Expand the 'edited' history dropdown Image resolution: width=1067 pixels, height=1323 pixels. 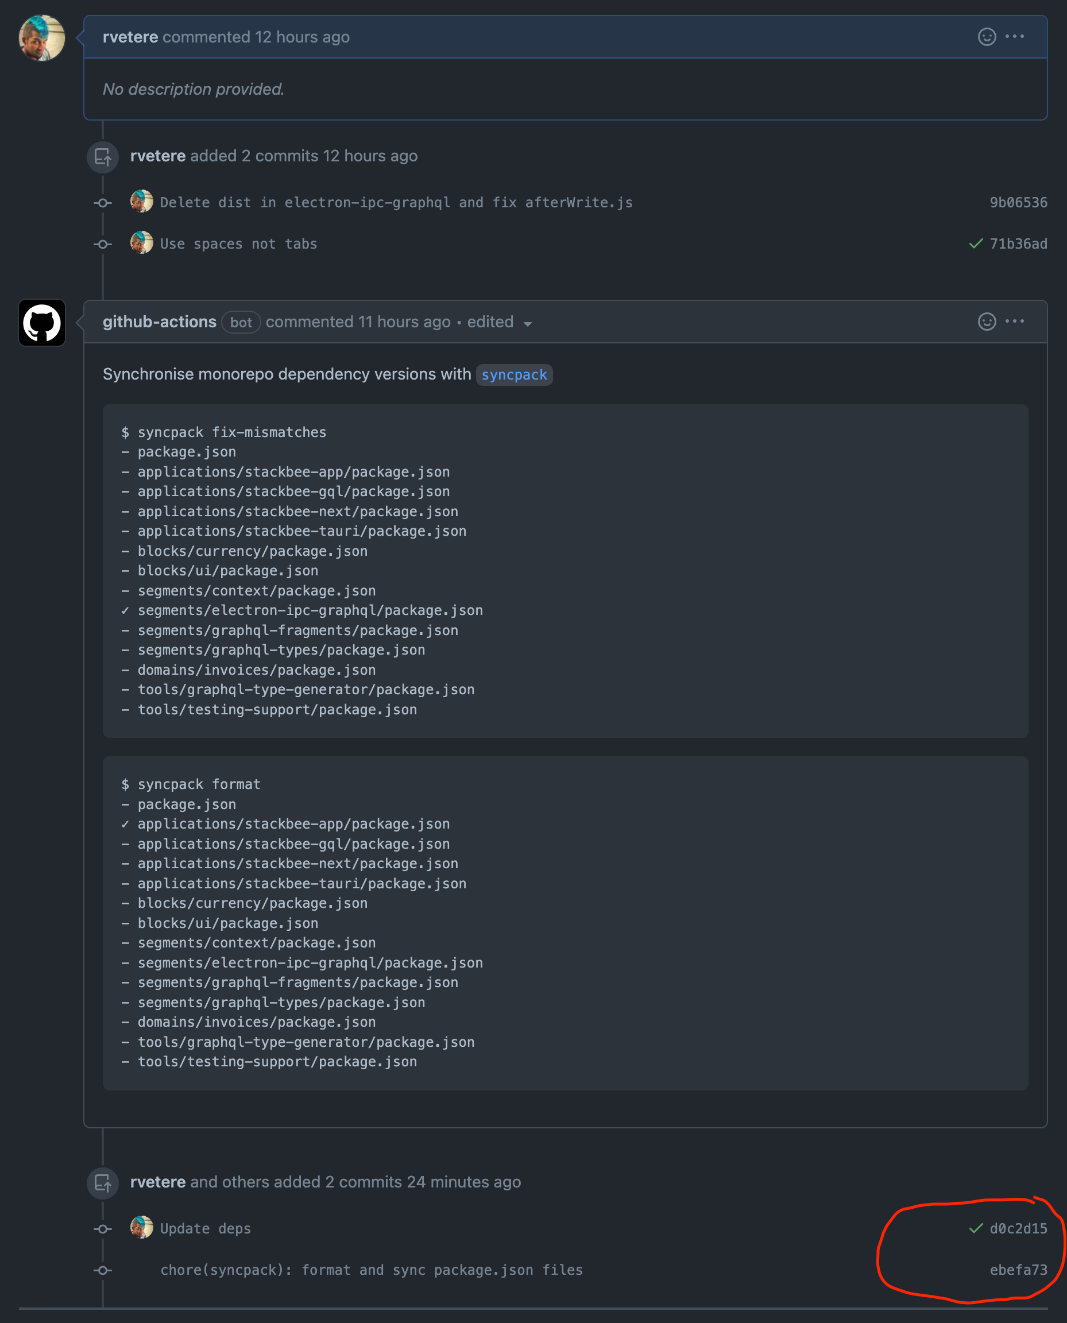click(499, 322)
